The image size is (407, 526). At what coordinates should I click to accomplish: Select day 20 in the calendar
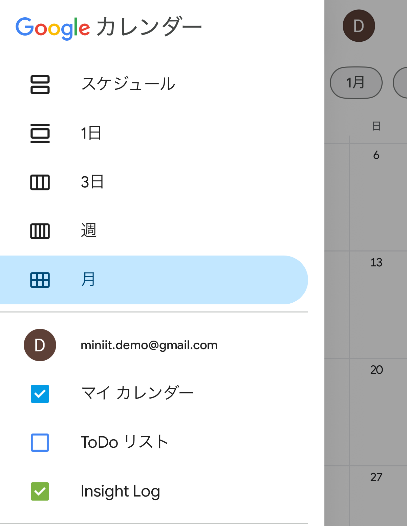[376, 370]
